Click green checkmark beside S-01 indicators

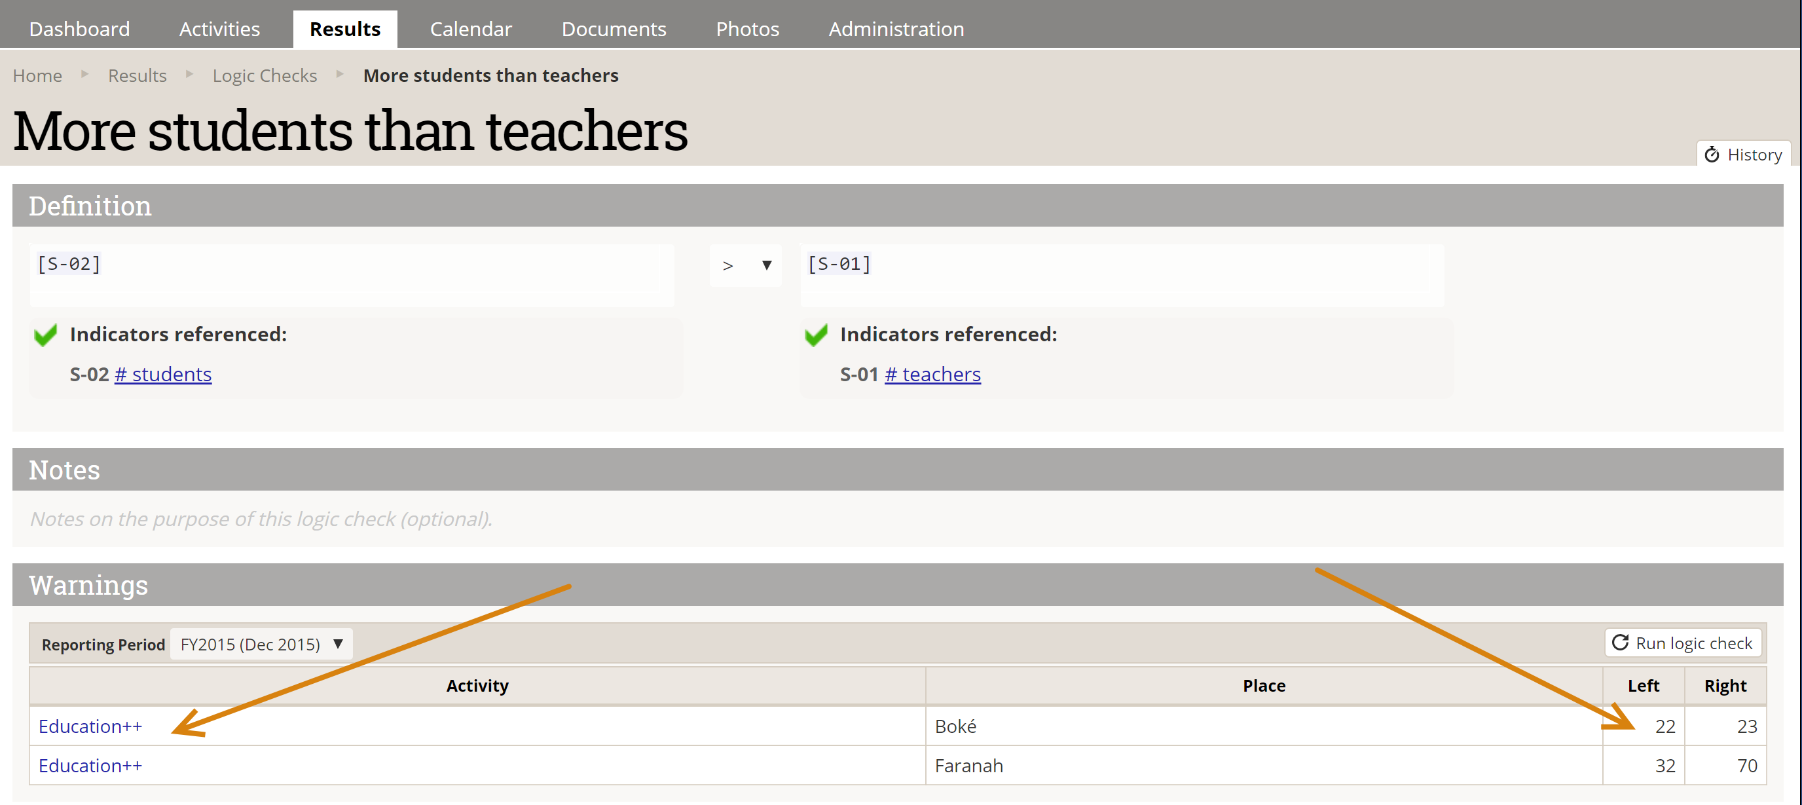pyautogui.click(x=816, y=335)
